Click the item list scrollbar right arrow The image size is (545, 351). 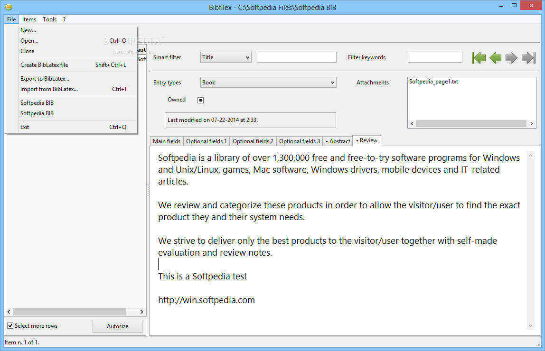(x=142, y=312)
